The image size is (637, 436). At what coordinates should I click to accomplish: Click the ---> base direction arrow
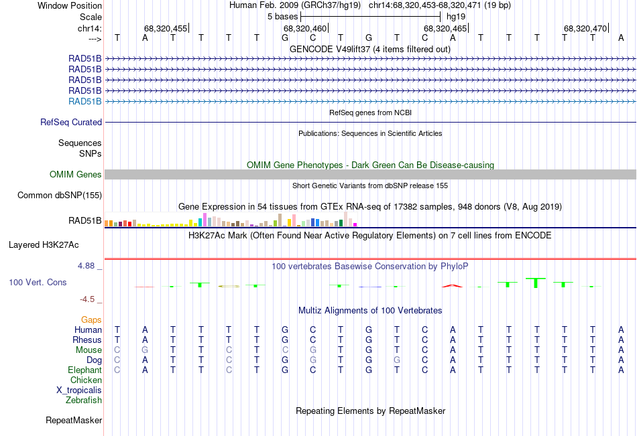(x=95, y=39)
